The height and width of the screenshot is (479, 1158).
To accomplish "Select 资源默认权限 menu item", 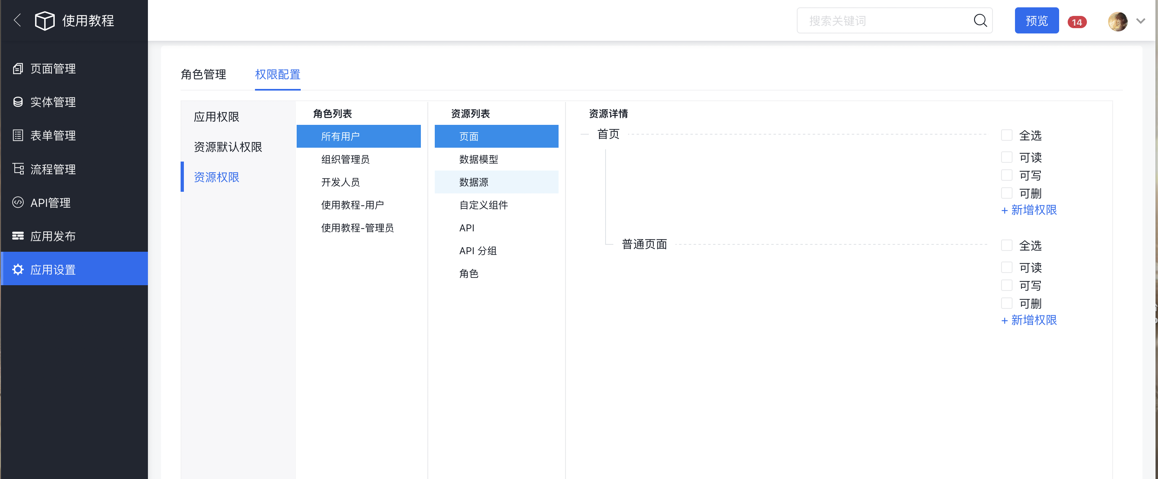I will pos(228,147).
